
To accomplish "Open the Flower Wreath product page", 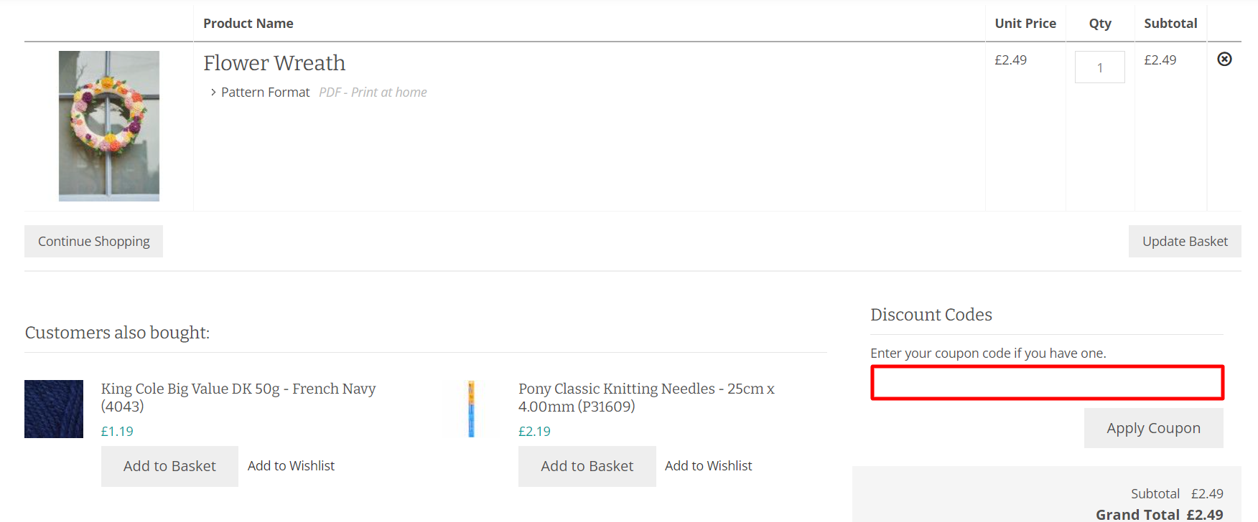I will (274, 63).
